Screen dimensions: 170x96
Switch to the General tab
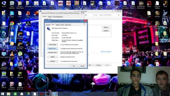point(48,25)
